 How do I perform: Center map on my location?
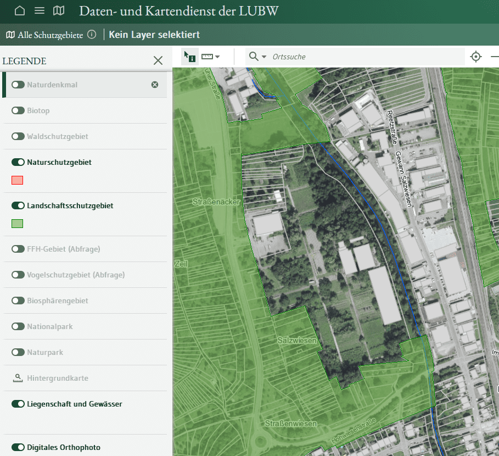(476, 57)
